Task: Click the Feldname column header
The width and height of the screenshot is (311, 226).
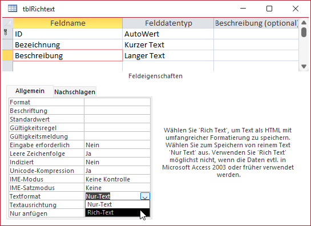Action: pyautogui.click(x=68, y=23)
